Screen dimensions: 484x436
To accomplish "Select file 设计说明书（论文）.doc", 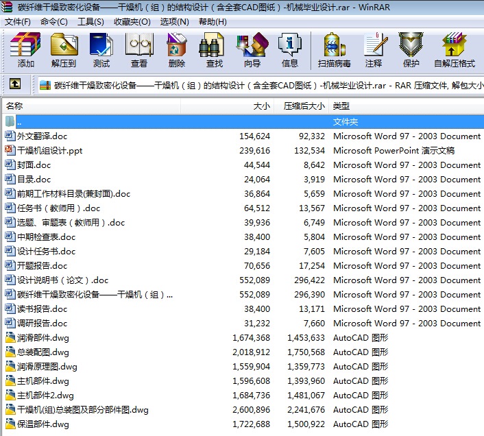I will [x=62, y=280].
